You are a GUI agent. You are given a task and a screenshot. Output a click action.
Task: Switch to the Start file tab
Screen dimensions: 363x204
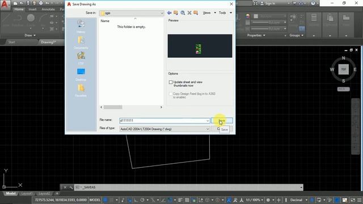point(11,42)
